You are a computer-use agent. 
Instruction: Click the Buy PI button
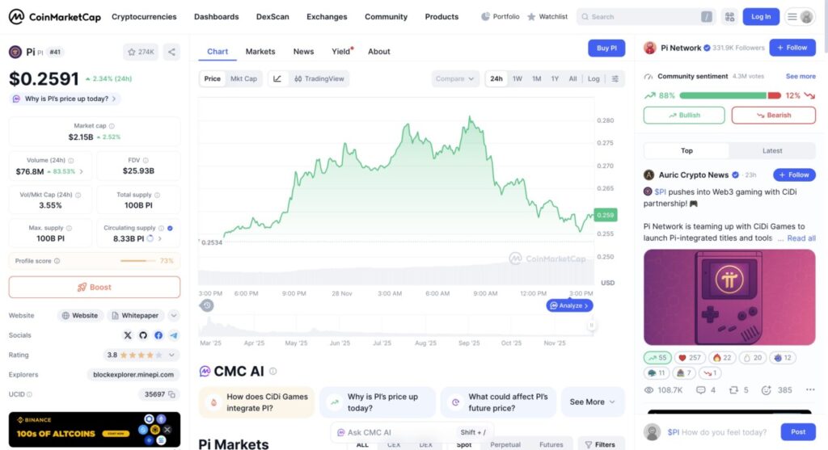pos(606,48)
